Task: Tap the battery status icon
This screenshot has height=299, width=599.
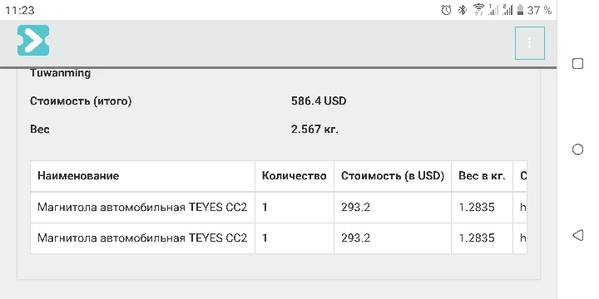Action: pyautogui.click(x=520, y=10)
